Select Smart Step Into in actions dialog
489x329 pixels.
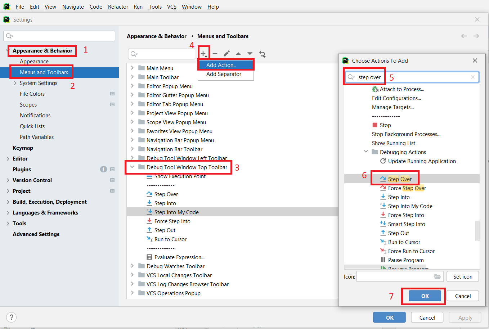point(407,224)
